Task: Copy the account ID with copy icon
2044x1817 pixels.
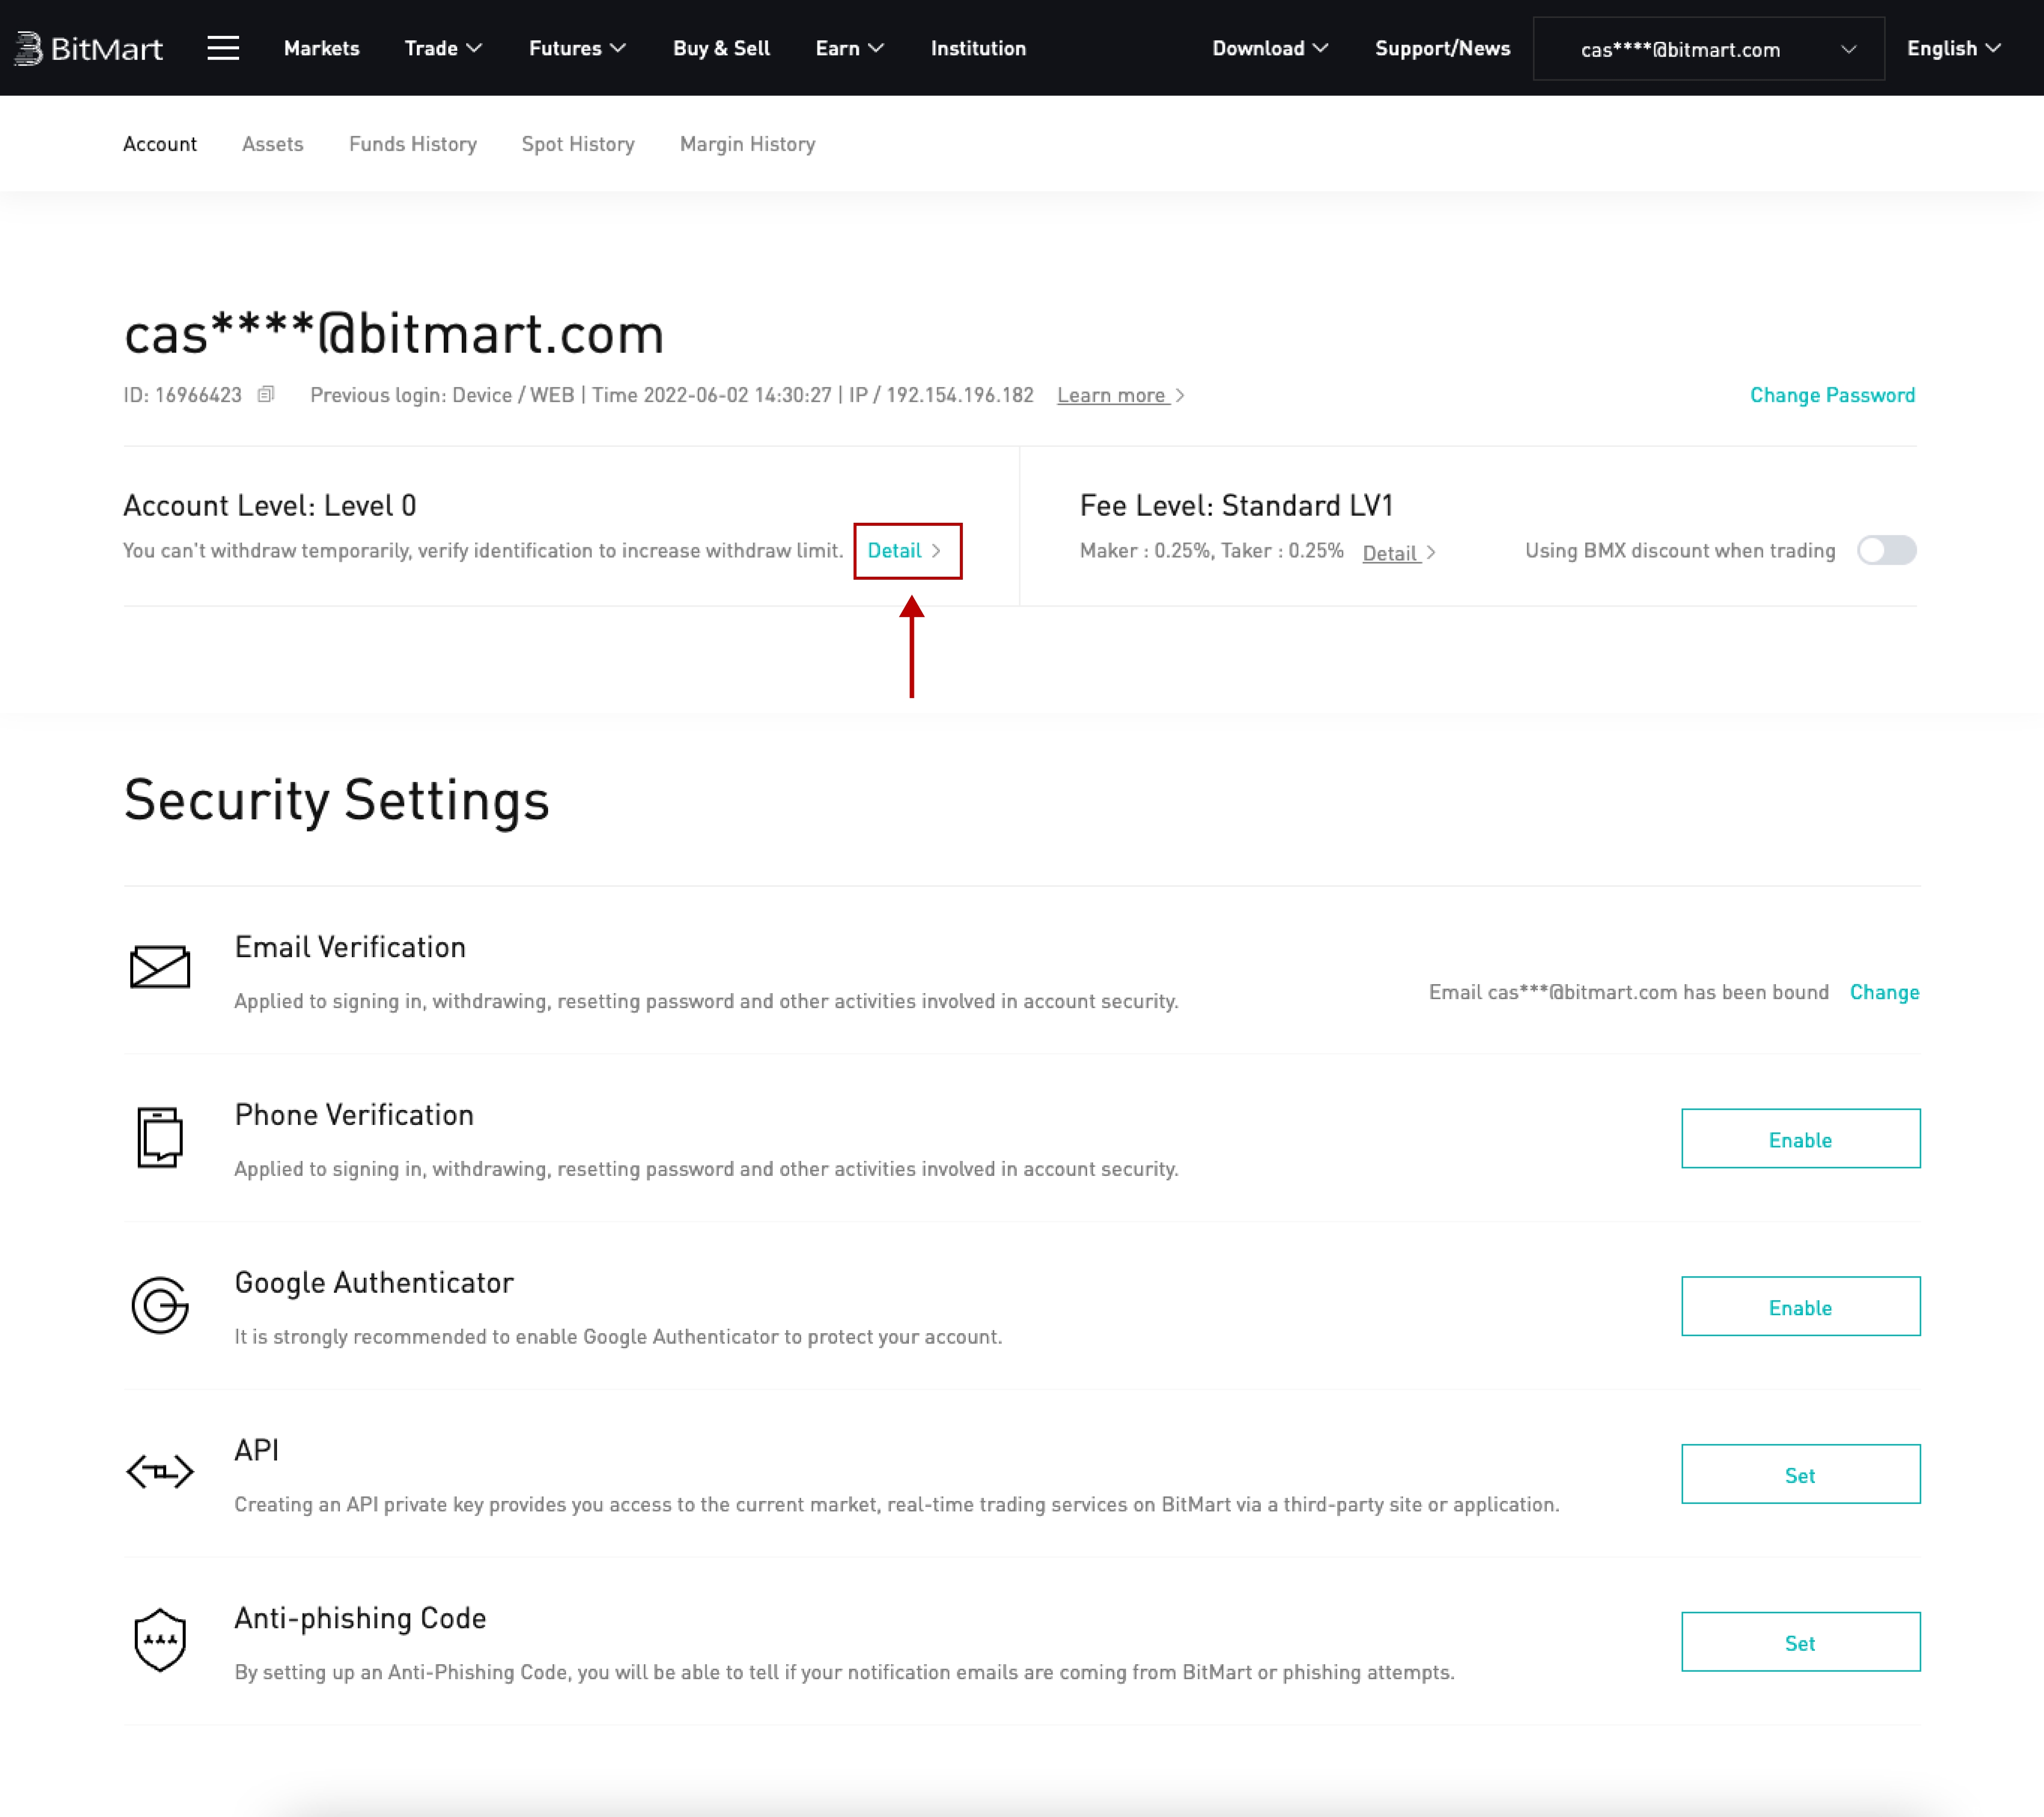Action: tap(265, 394)
